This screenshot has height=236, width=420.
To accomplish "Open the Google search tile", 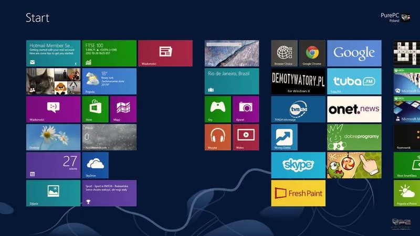I will point(354,53).
